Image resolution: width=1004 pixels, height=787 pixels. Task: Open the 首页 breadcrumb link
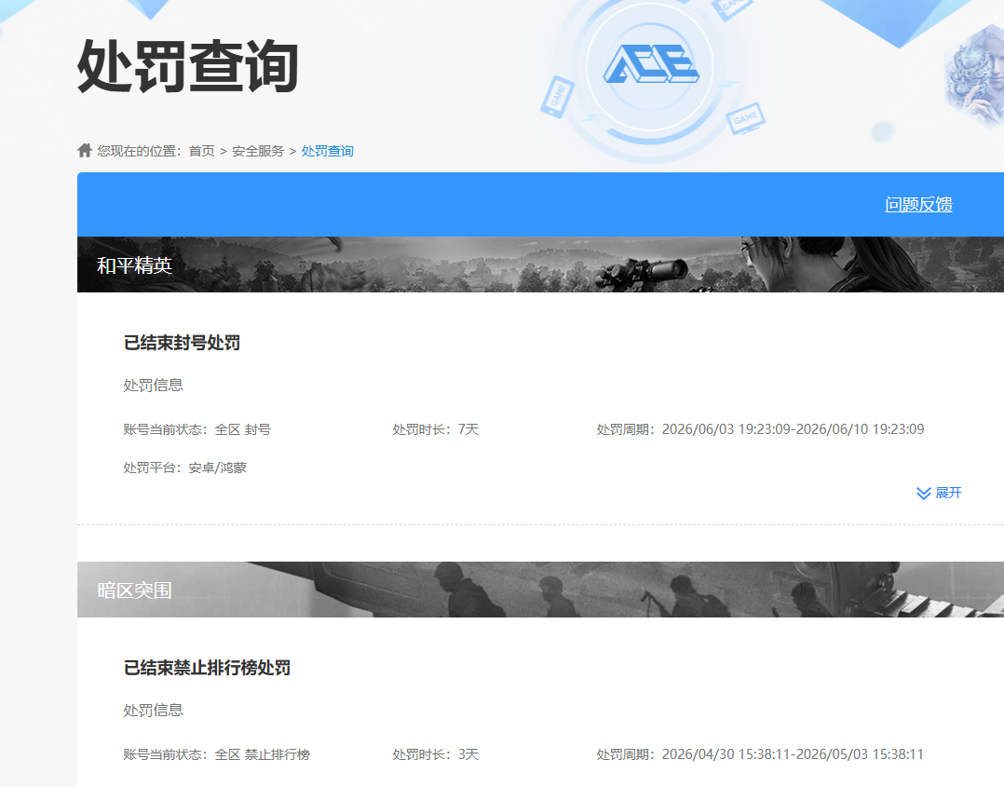(202, 151)
